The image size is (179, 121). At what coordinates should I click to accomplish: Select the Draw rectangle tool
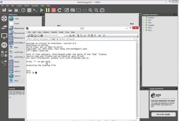(x=79, y=10)
